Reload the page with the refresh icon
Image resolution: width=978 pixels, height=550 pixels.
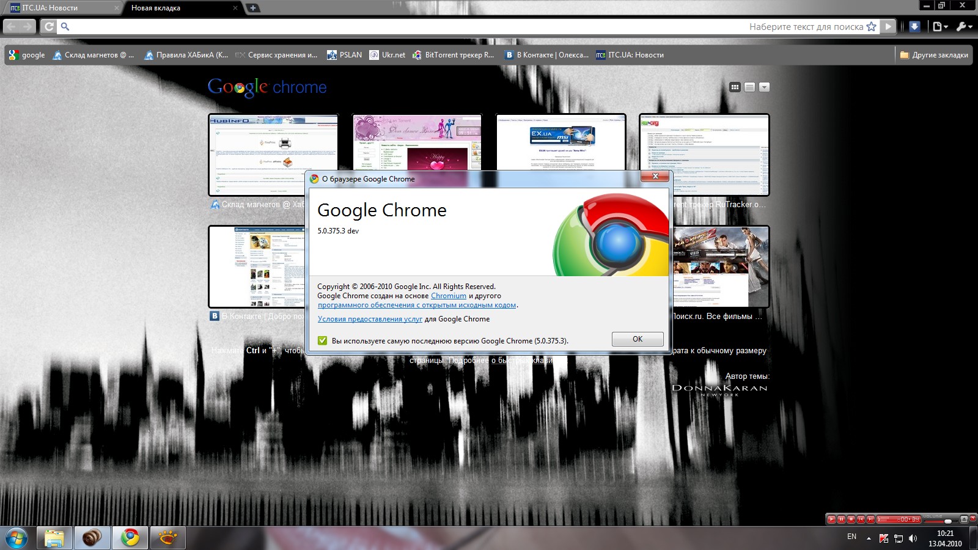pos(49,26)
